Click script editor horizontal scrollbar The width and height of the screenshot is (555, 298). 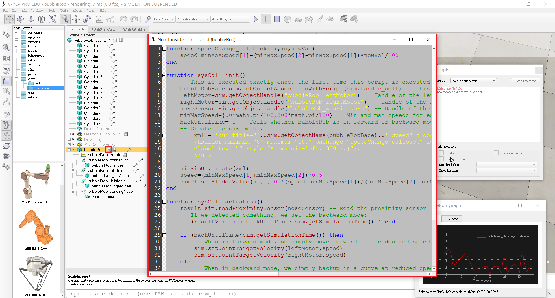[x=216, y=274]
